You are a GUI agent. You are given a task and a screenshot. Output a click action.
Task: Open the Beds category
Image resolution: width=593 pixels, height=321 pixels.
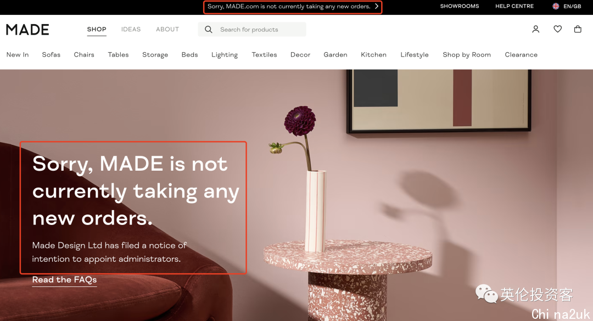(189, 55)
